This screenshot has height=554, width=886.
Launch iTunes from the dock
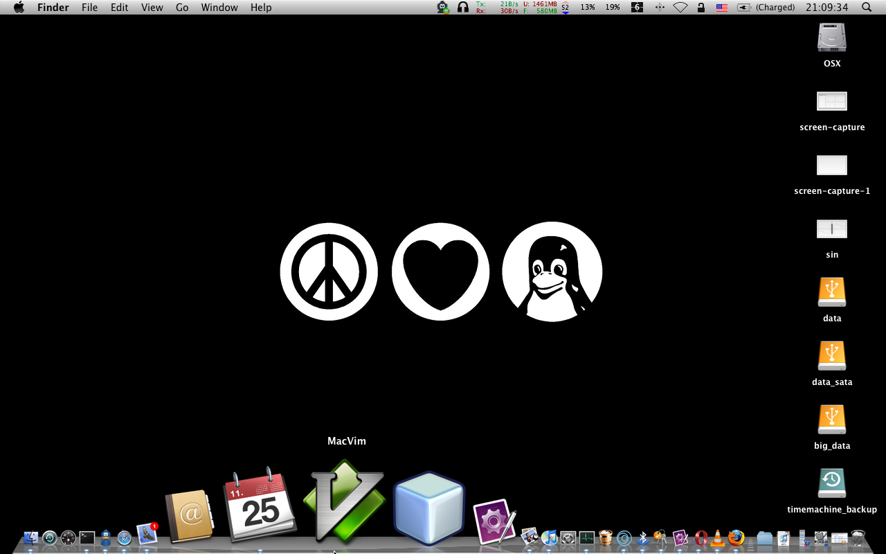tap(550, 537)
